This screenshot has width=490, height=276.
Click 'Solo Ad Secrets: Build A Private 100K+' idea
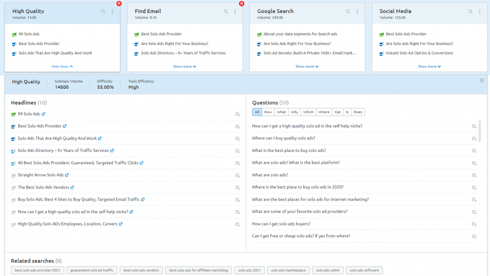click(310, 53)
